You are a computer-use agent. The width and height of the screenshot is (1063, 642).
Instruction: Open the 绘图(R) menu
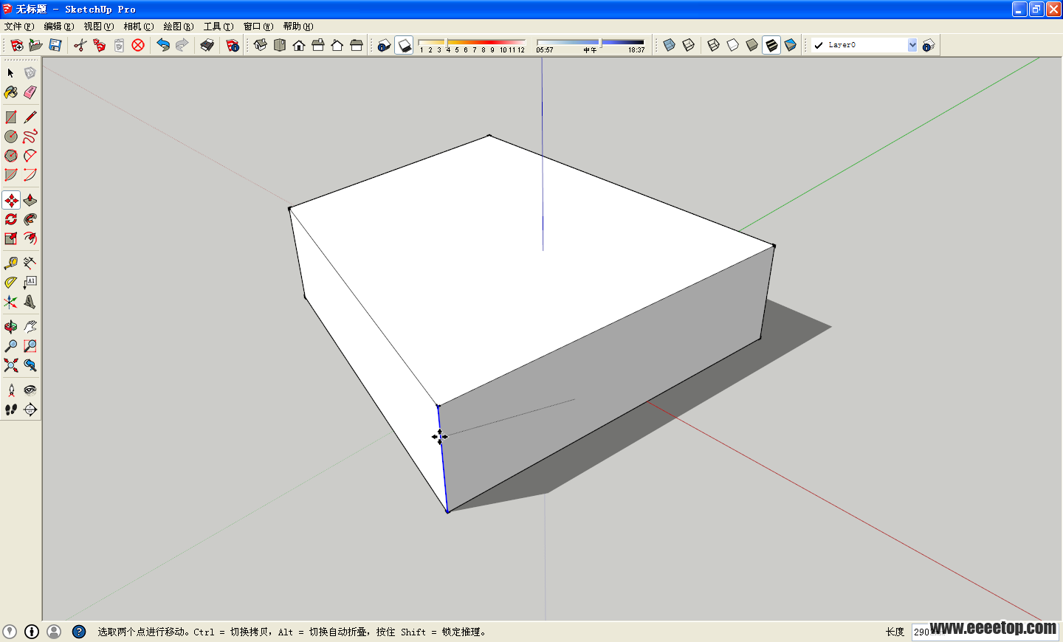[179, 27]
